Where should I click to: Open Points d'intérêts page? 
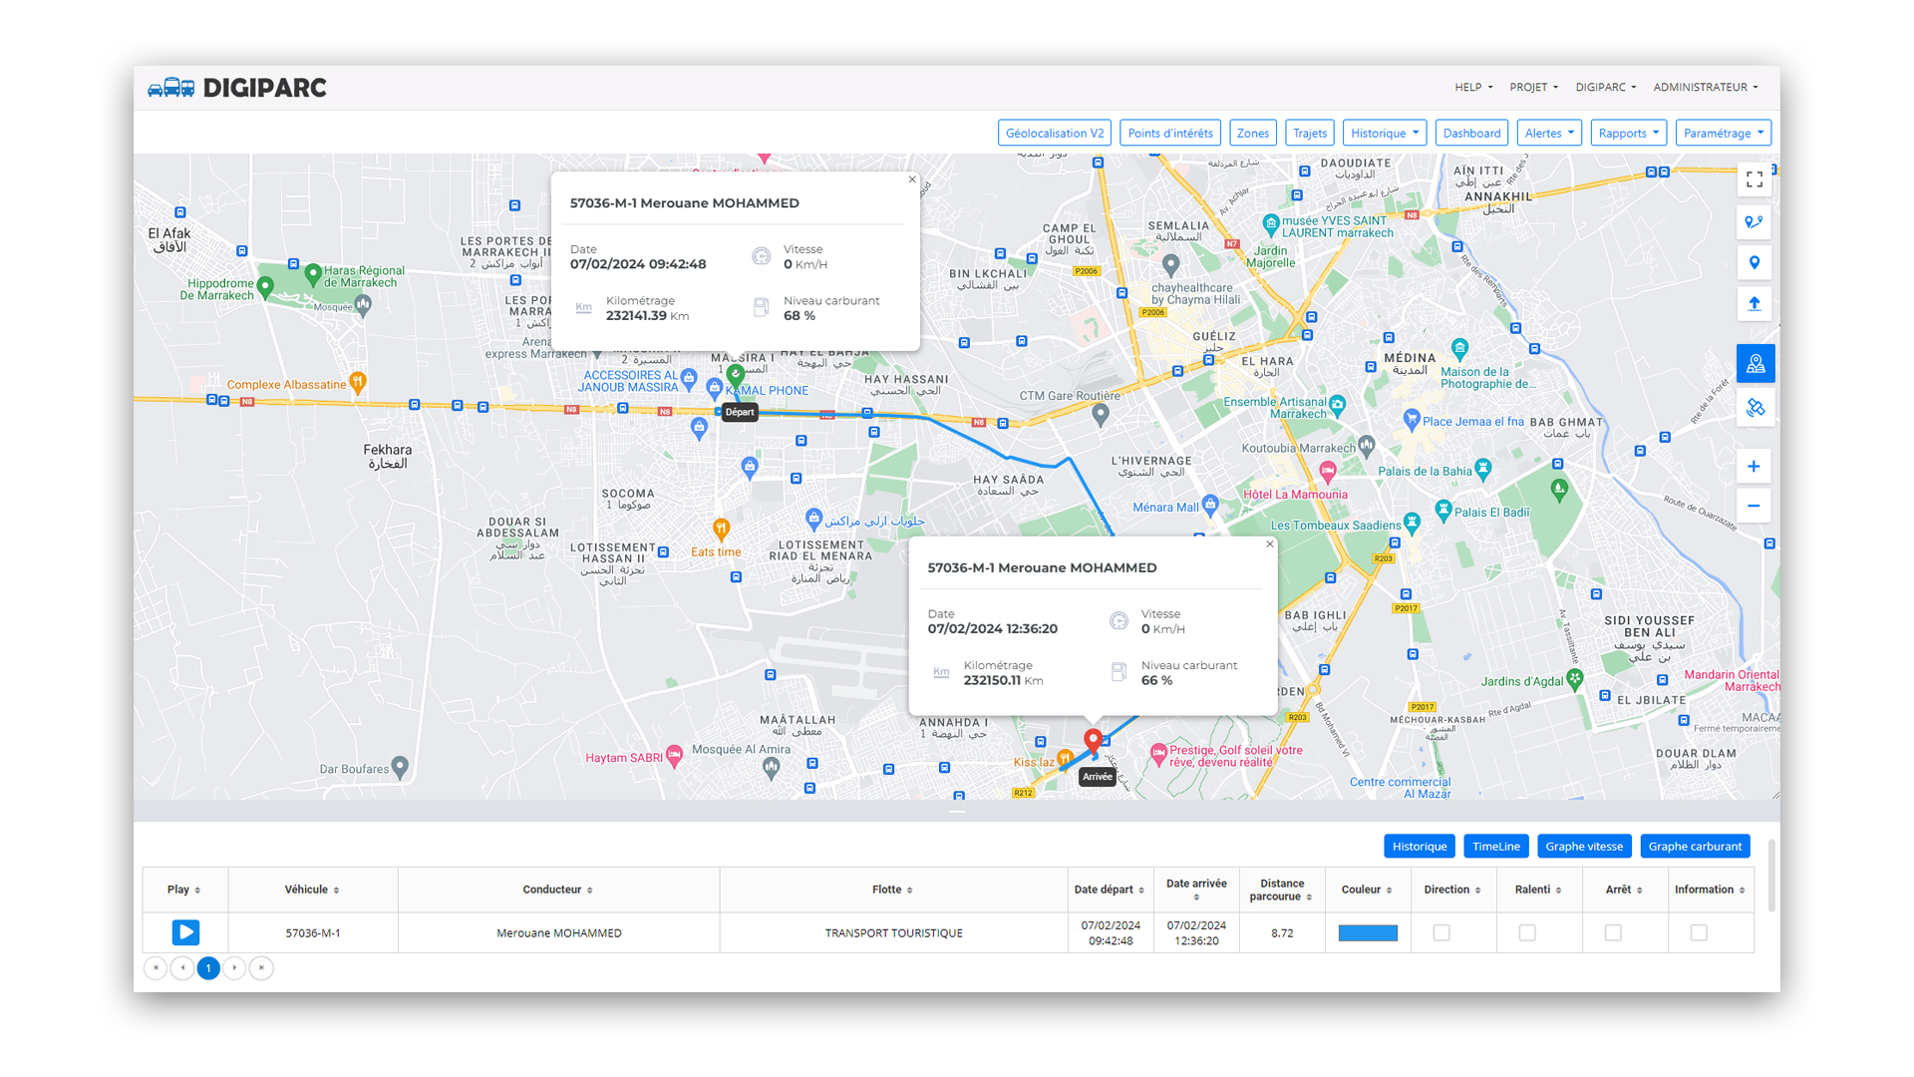[x=1170, y=133]
